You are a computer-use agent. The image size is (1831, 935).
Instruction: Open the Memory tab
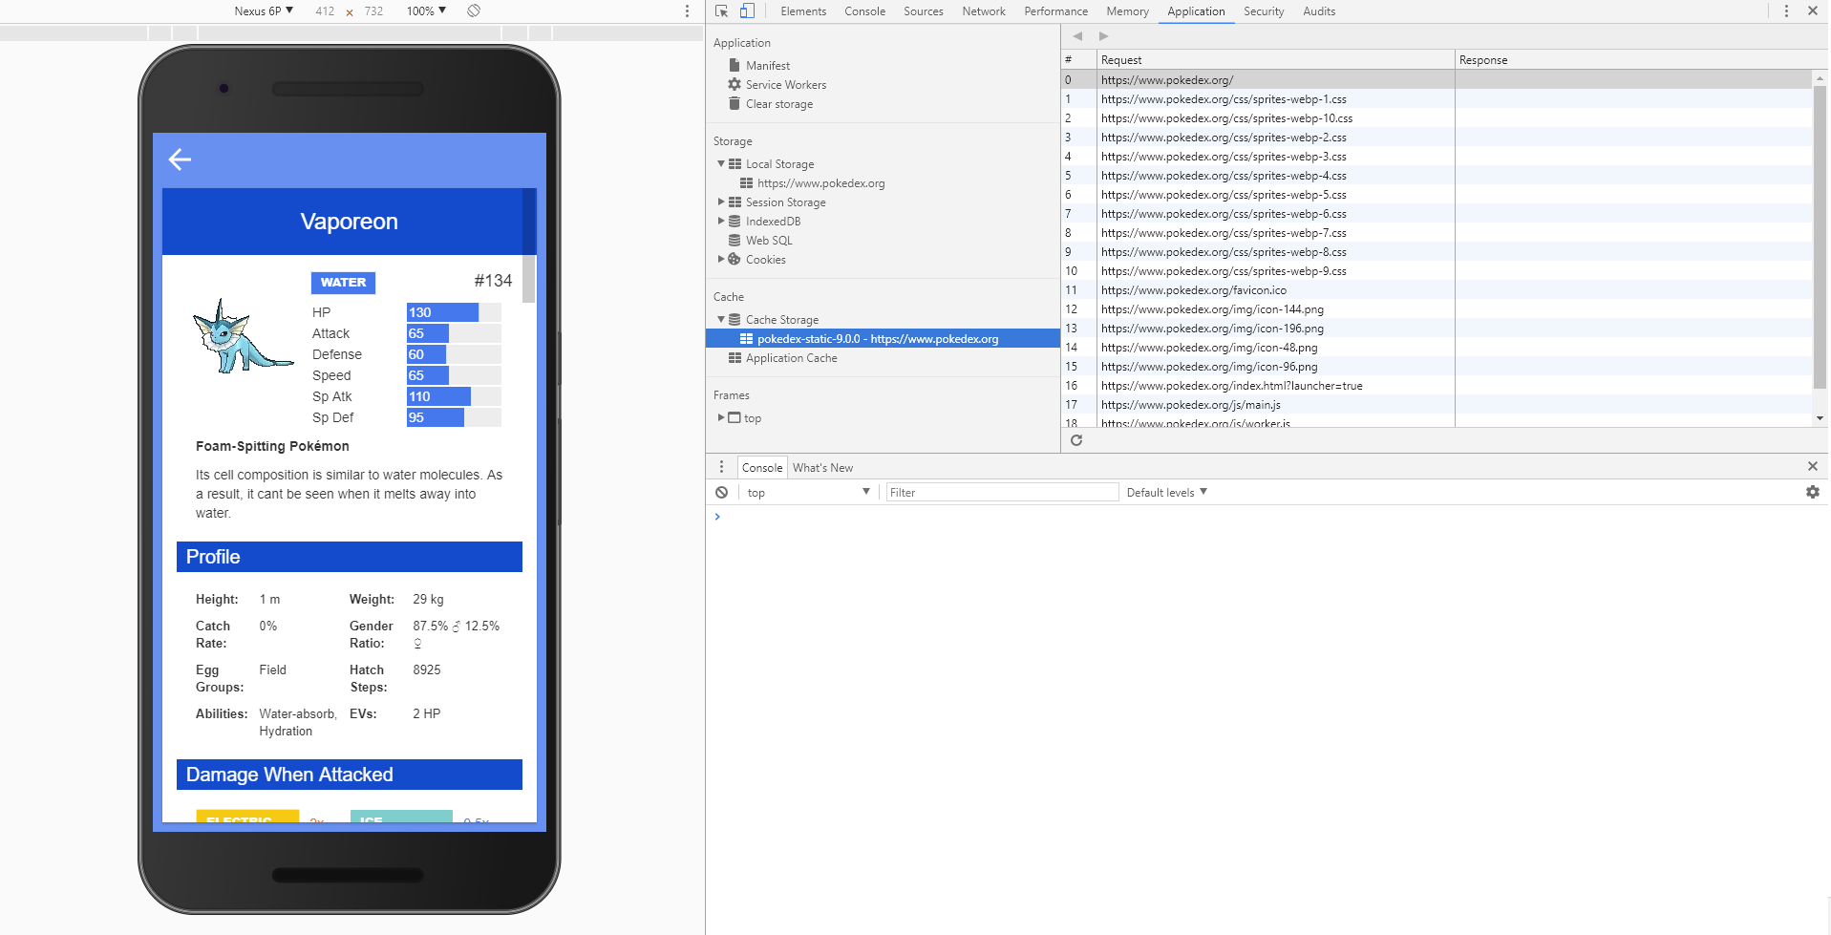click(x=1127, y=11)
